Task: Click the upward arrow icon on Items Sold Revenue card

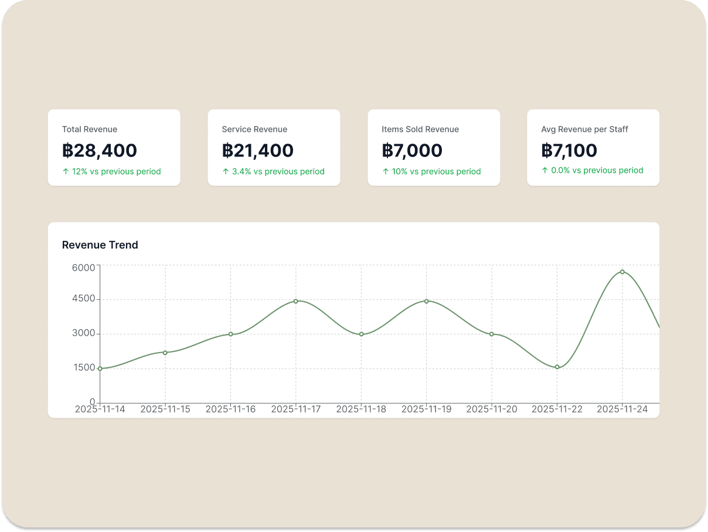Action: click(x=386, y=172)
